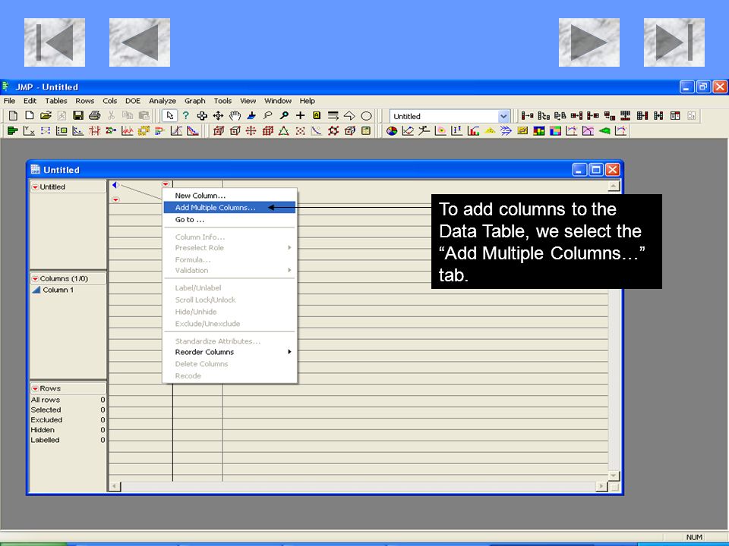This screenshot has width=729, height=546.
Task: Click the horizontal scrollbar right arrow
Action: (602, 487)
